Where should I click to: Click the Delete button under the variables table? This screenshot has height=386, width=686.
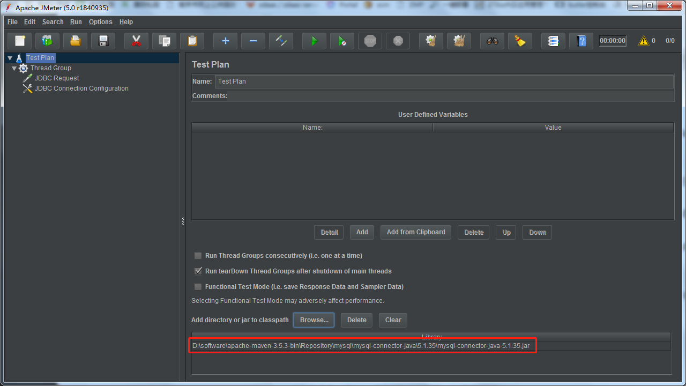coord(474,232)
